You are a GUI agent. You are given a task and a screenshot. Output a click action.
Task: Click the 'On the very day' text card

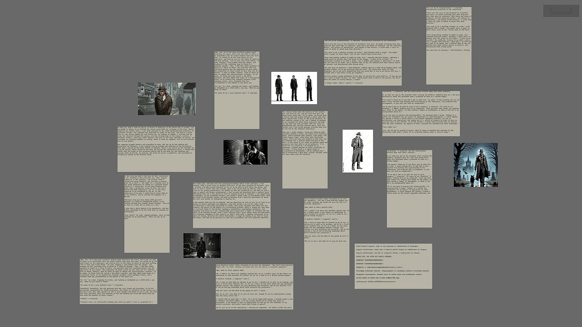147,214
